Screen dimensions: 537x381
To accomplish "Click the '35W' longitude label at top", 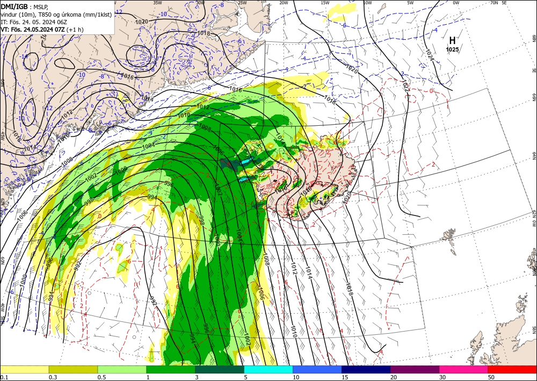I will coord(157,3).
